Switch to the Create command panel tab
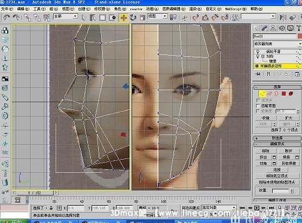Screen dimensions: 302x223 click(x=256, y=28)
